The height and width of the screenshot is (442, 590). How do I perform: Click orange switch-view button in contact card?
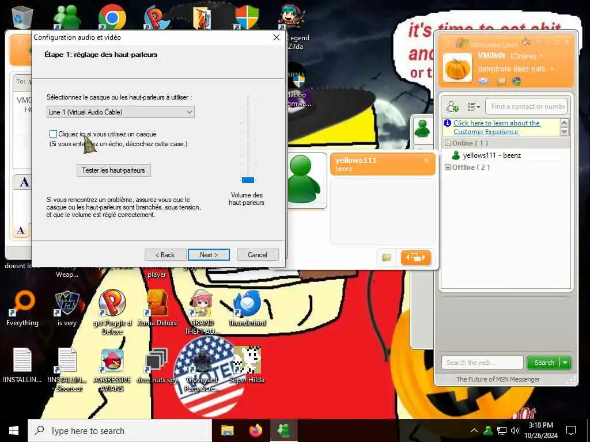pos(415,257)
